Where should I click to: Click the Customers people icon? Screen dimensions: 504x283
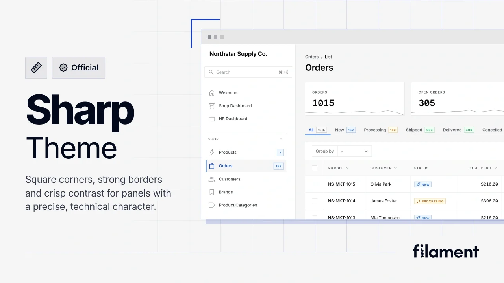tap(212, 179)
